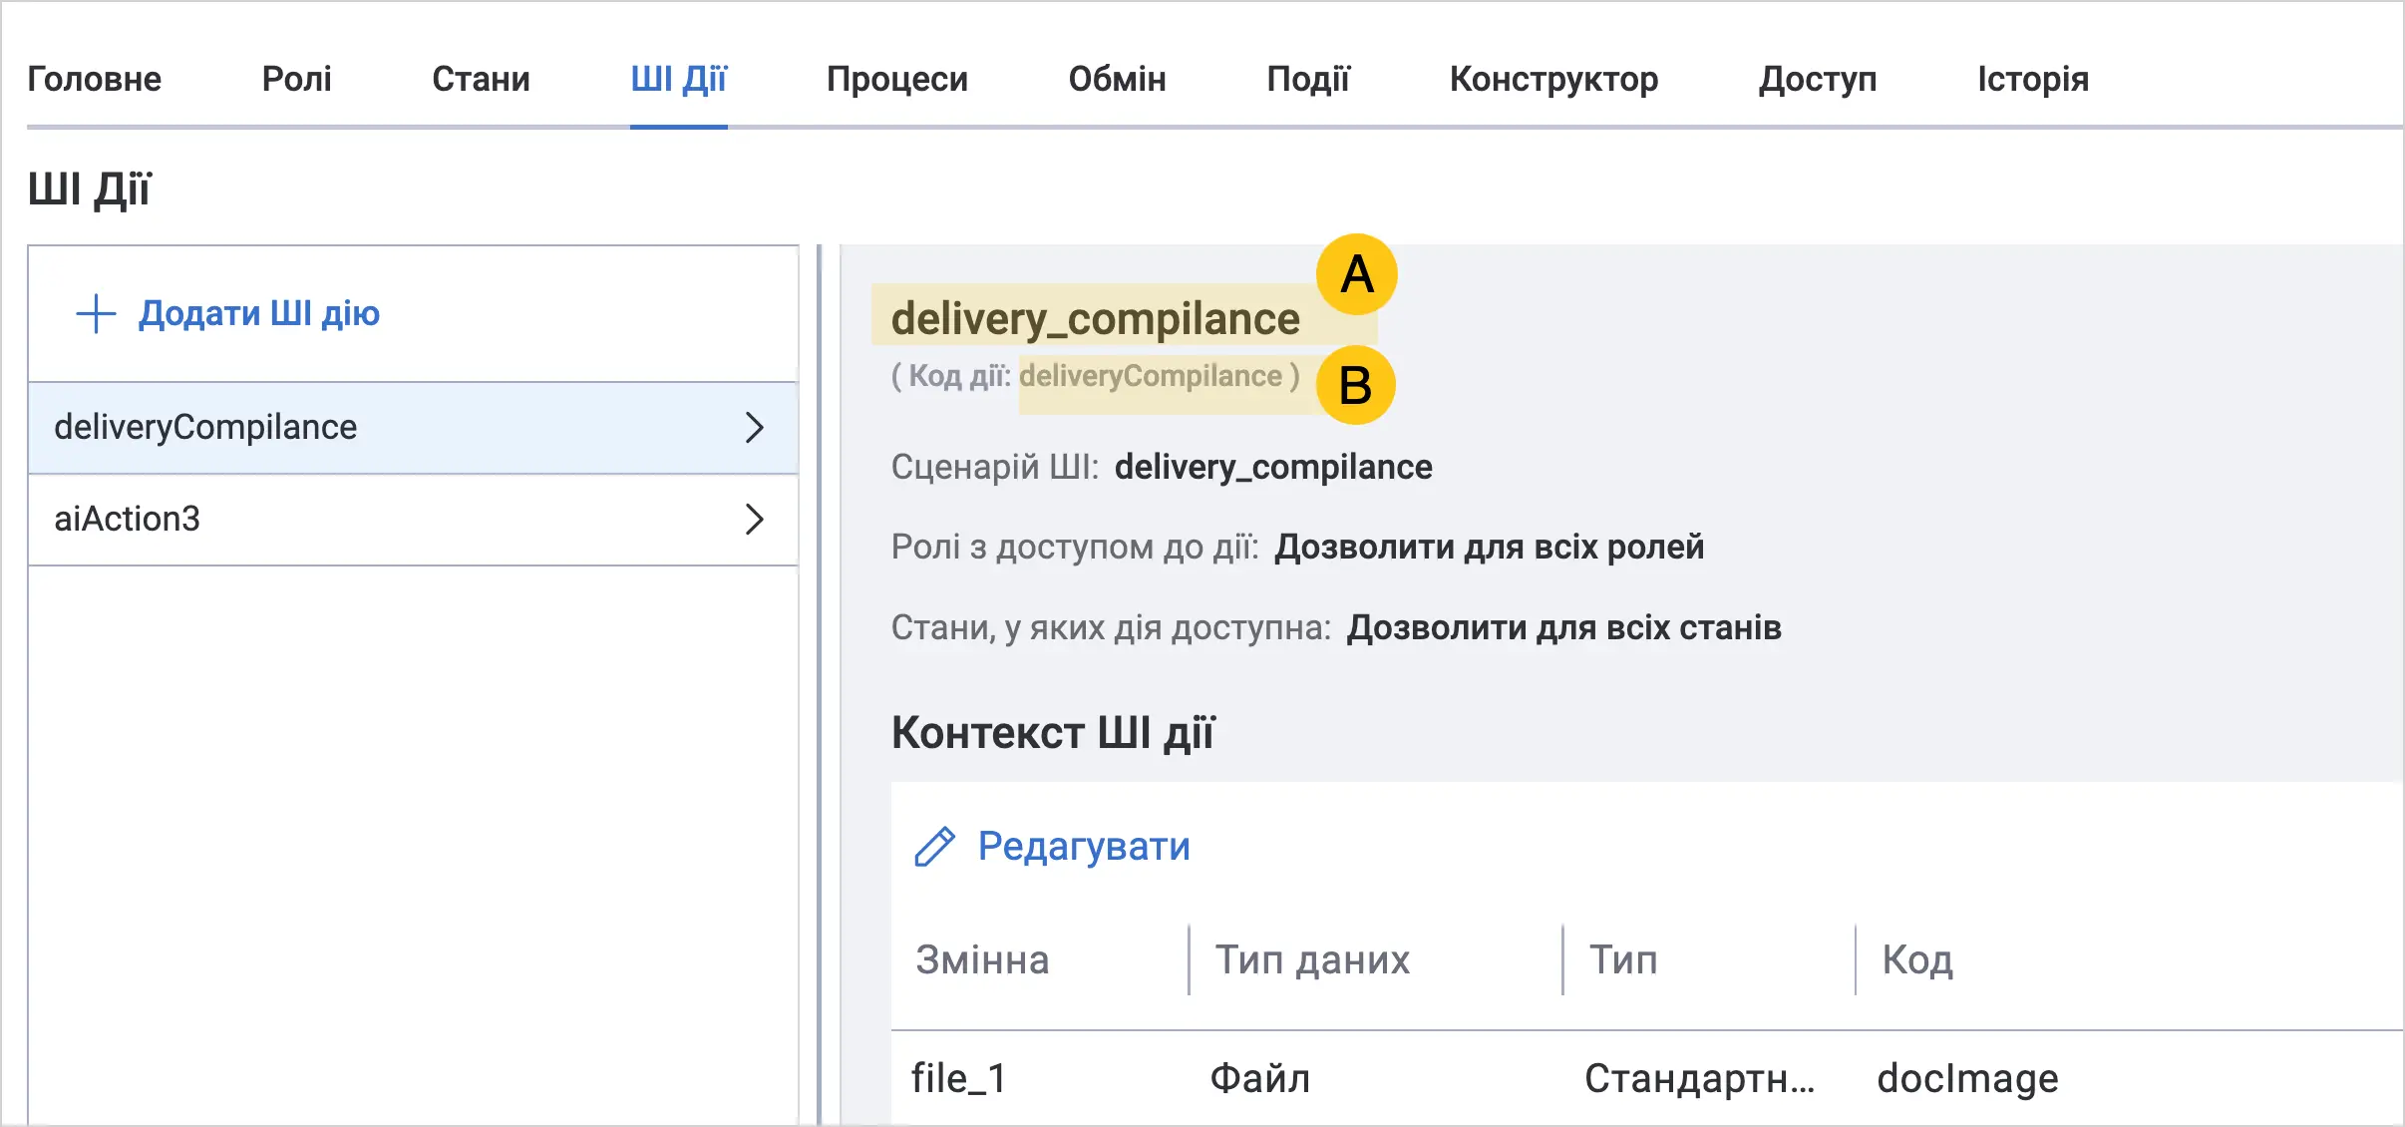Expand the deliveryCompilance row chevron
The width and height of the screenshot is (2405, 1127).
pos(755,428)
